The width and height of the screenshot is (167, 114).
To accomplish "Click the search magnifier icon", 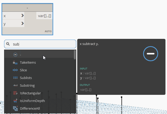I will (x=8, y=44).
